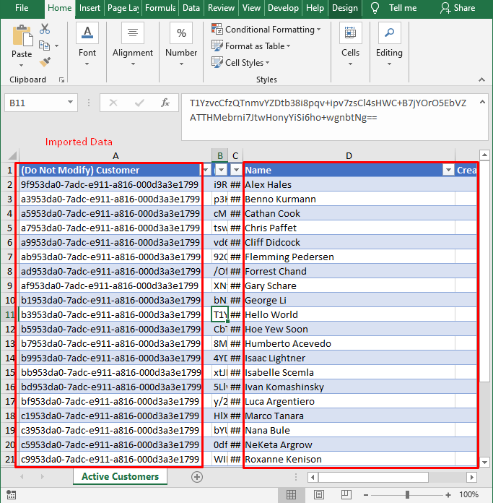Open the Font group icon

(87, 33)
